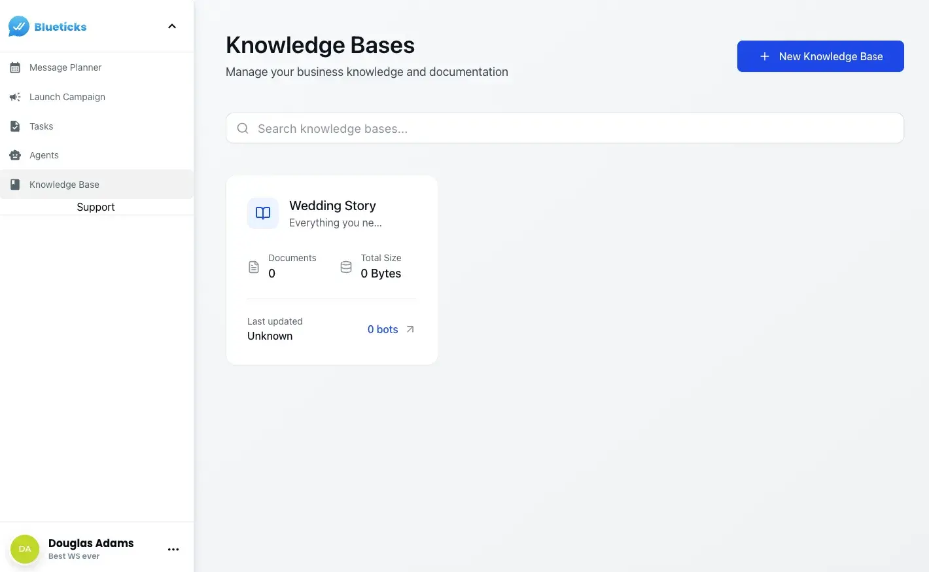The height and width of the screenshot is (572, 929).
Task: Click the search magnifier icon
Action: coord(242,128)
